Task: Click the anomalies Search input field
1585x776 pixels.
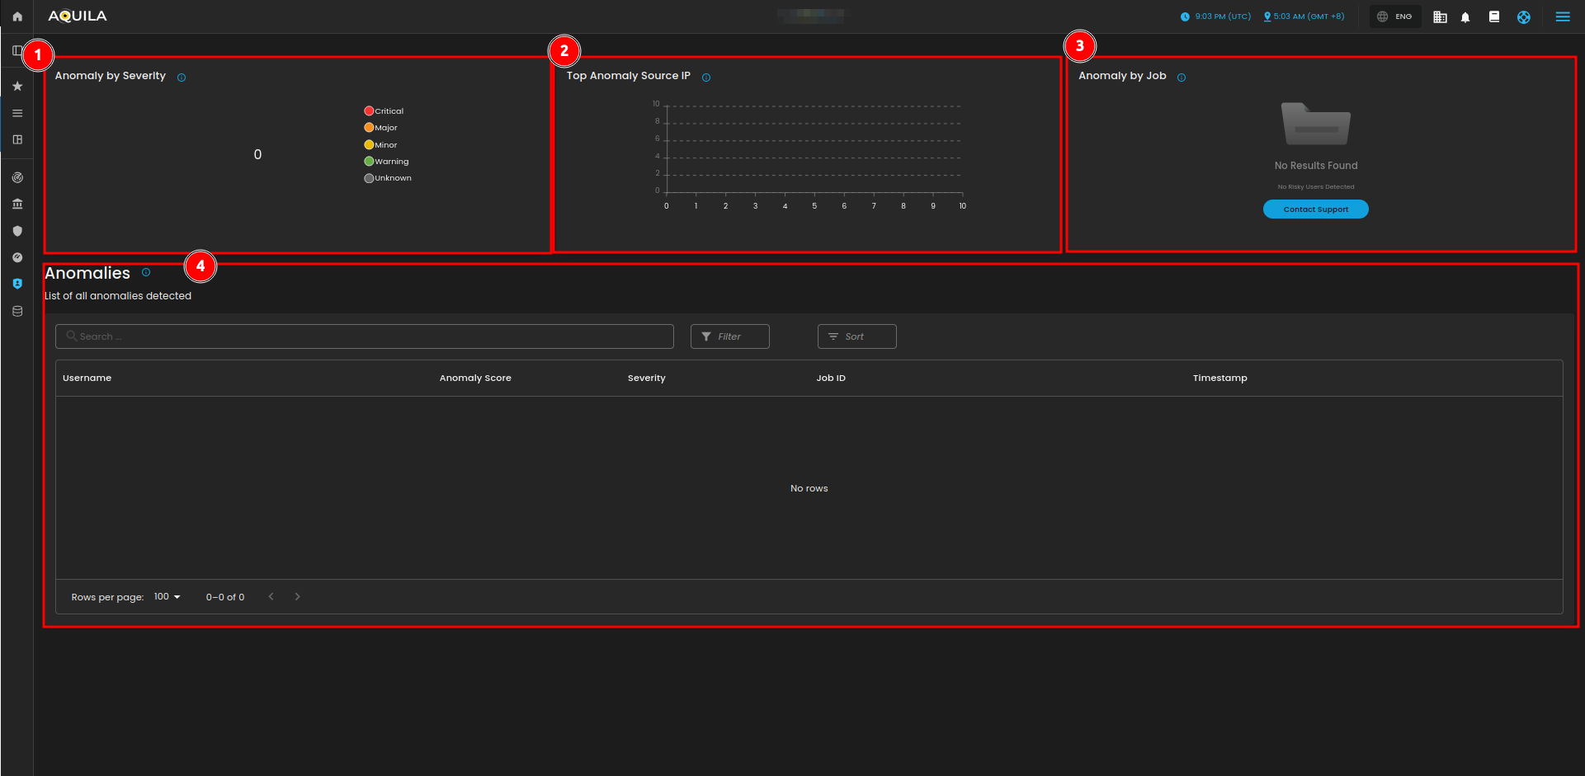Action: [x=365, y=336]
